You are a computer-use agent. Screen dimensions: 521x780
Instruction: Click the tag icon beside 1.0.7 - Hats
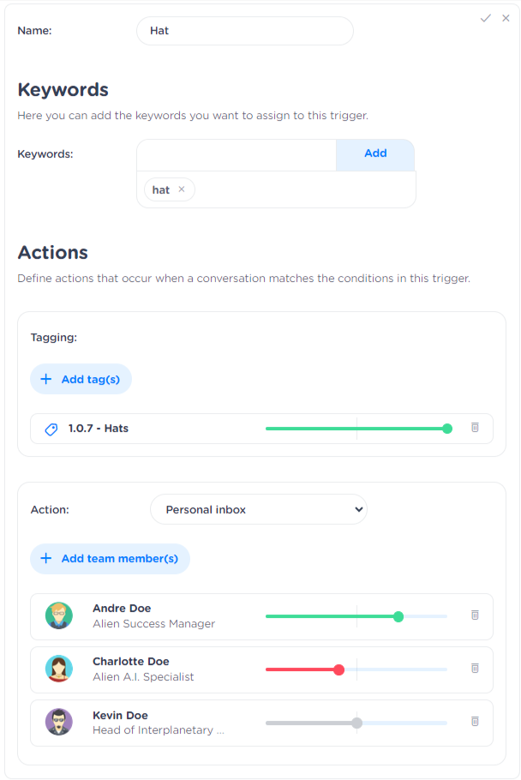pos(51,429)
